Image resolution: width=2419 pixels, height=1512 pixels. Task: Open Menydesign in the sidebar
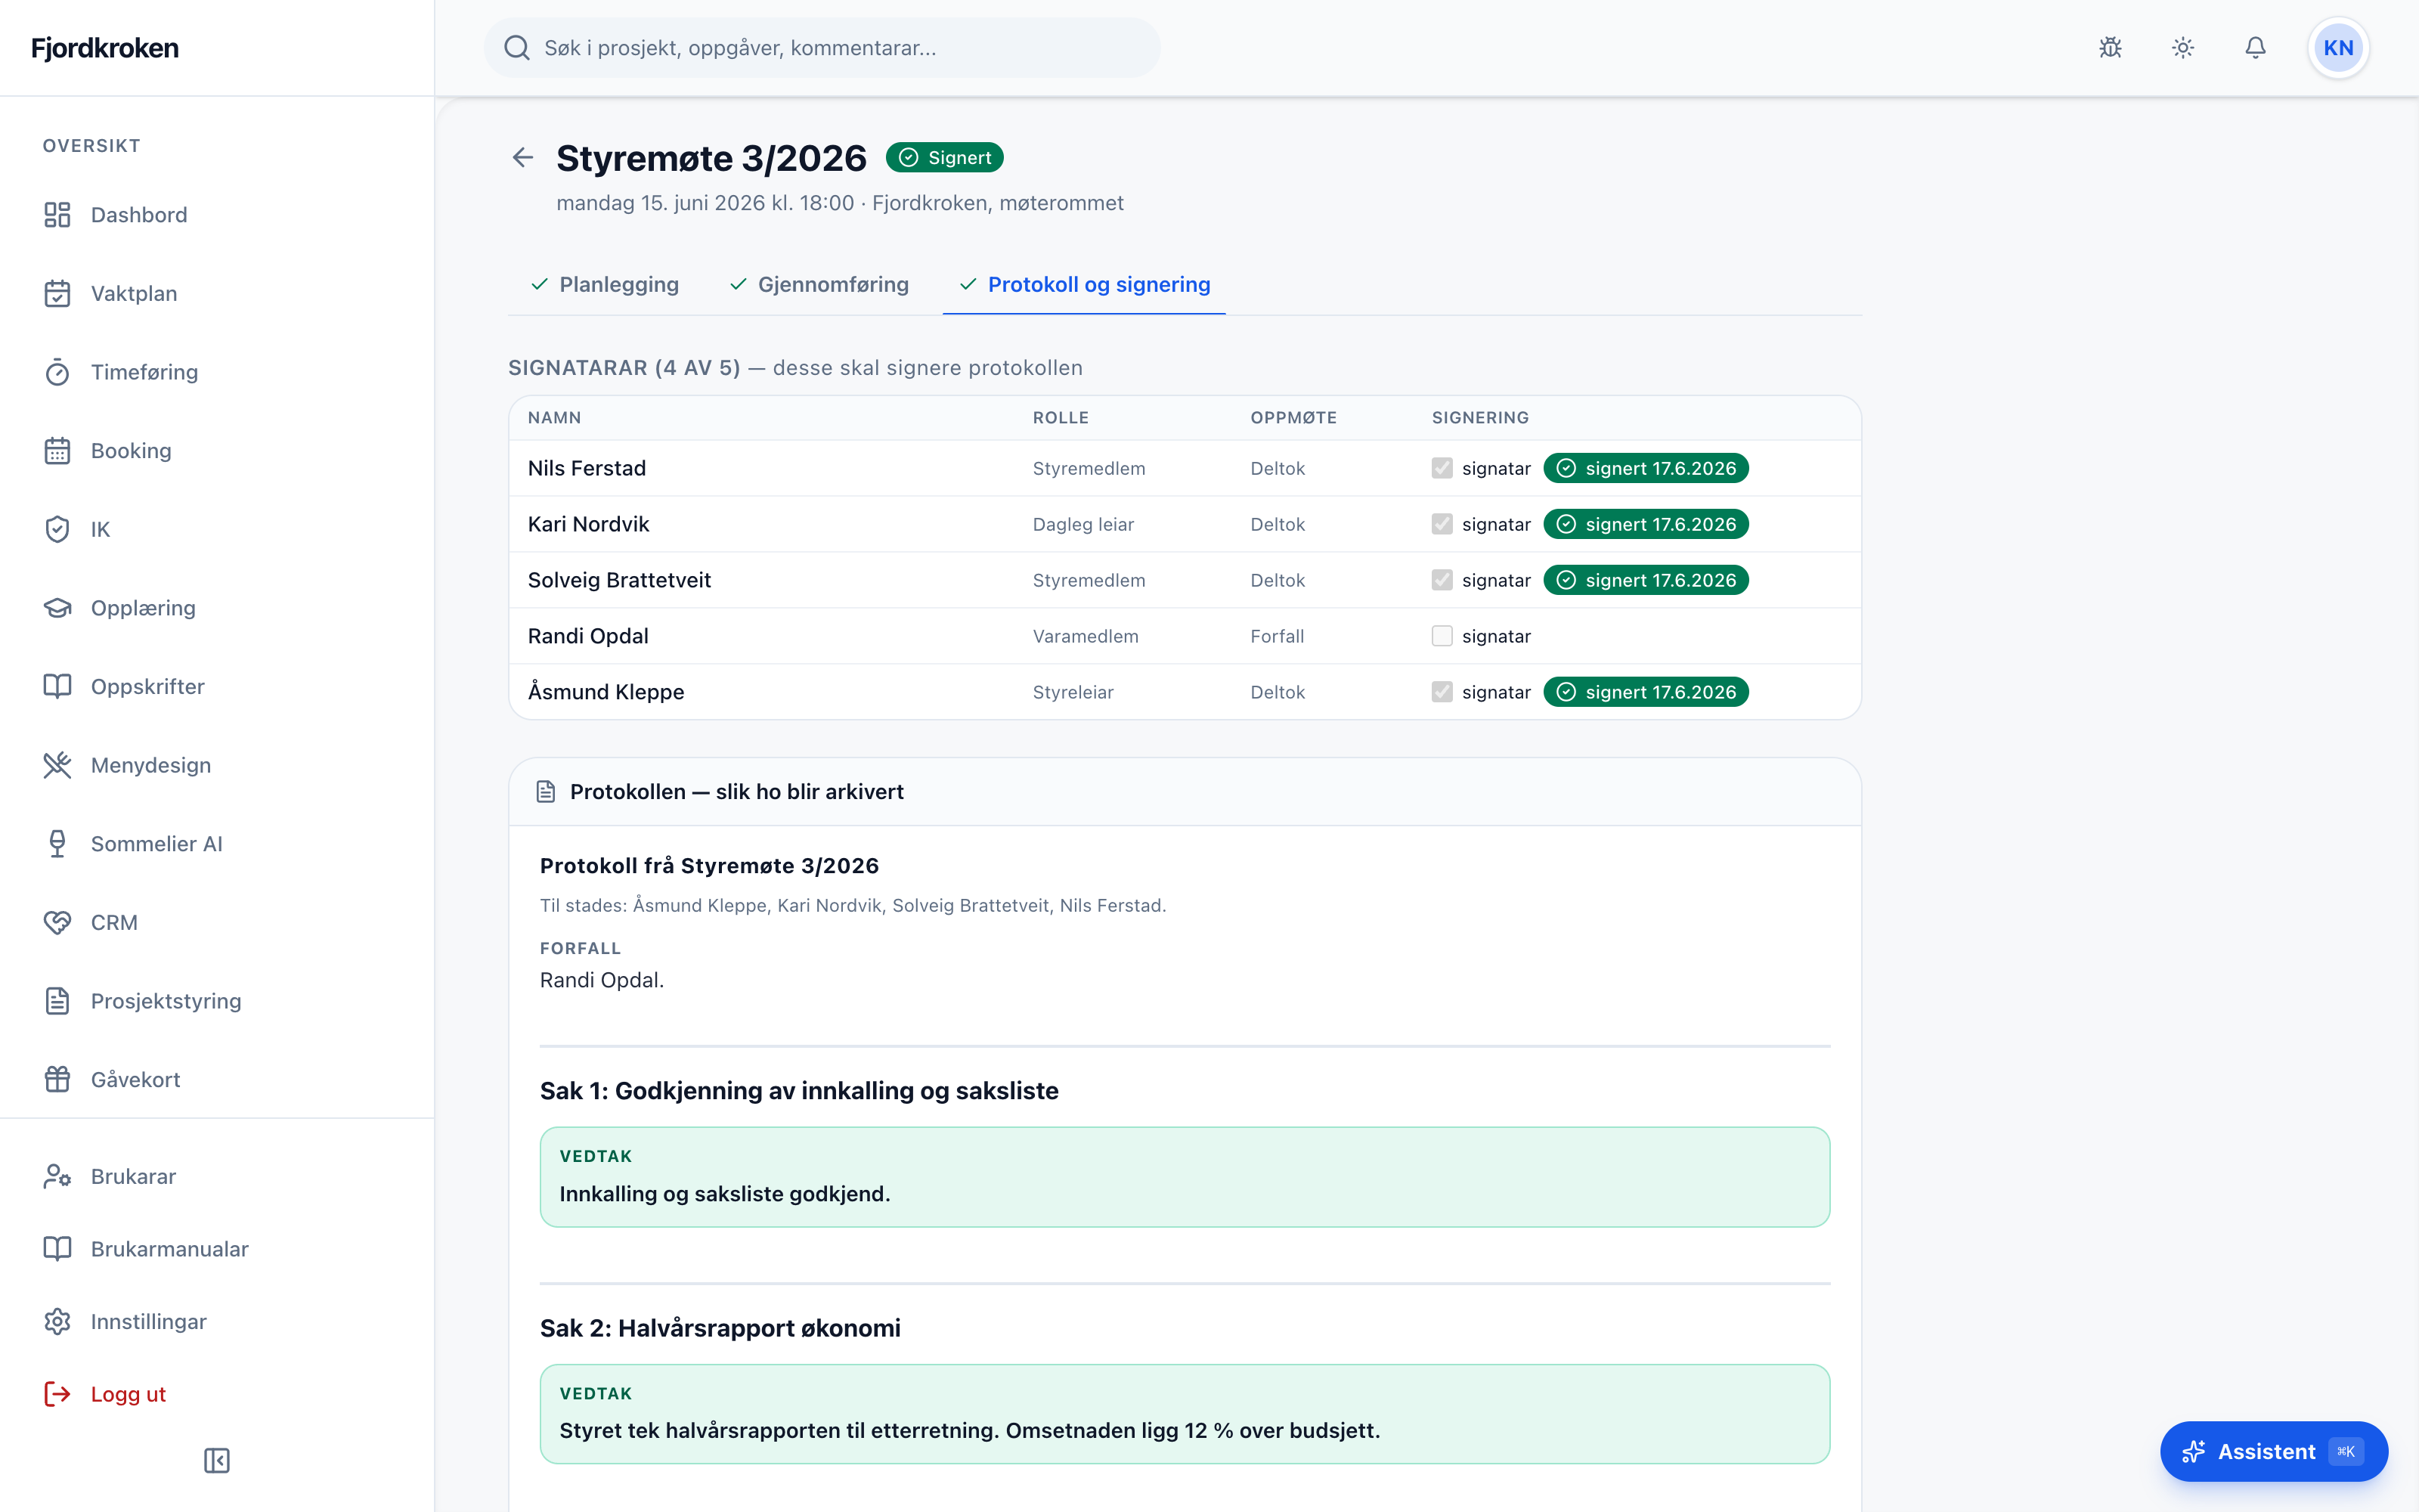tap(217, 765)
